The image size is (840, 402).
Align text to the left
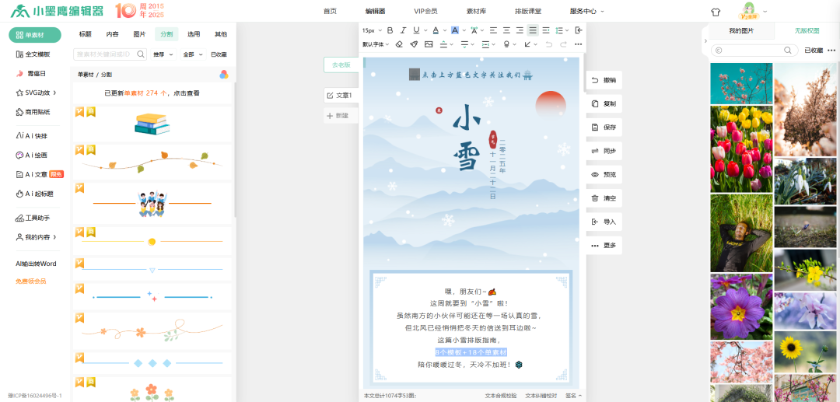[x=493, y=30]
